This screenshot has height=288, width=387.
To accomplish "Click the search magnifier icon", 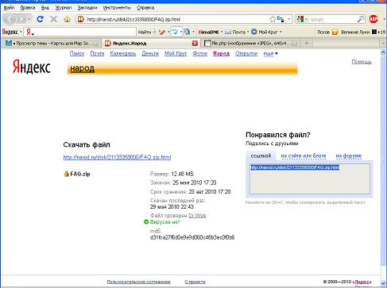I will point(361,19).
